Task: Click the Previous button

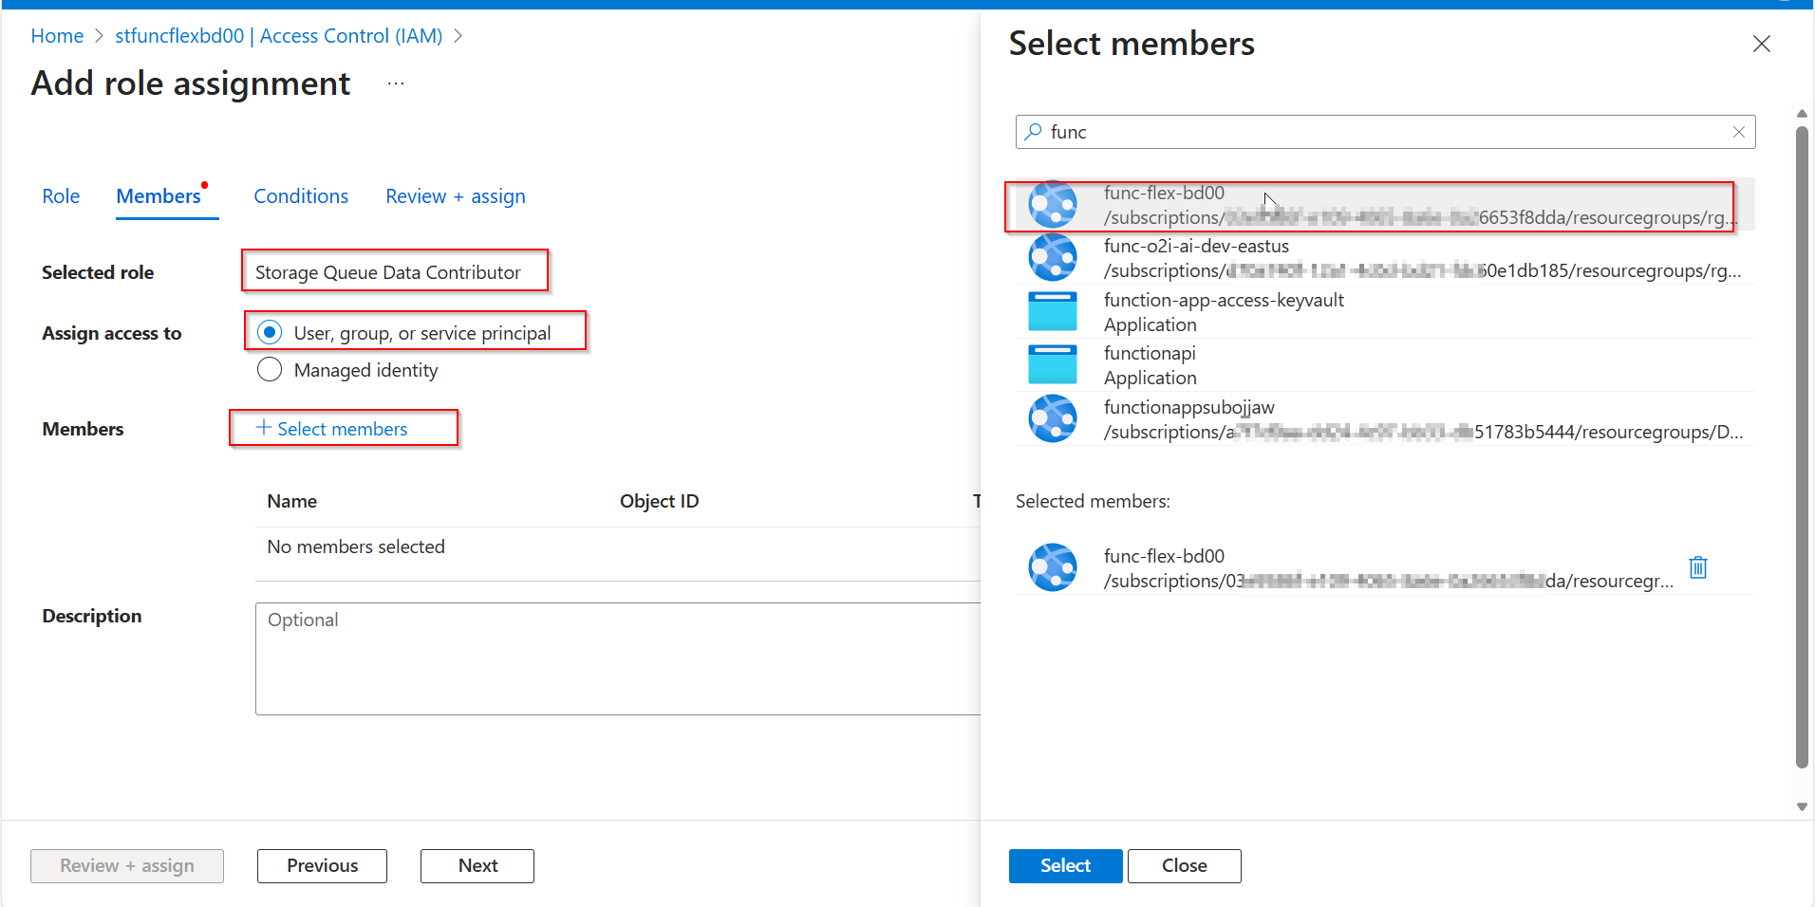Action: click(x=322, y=865)
